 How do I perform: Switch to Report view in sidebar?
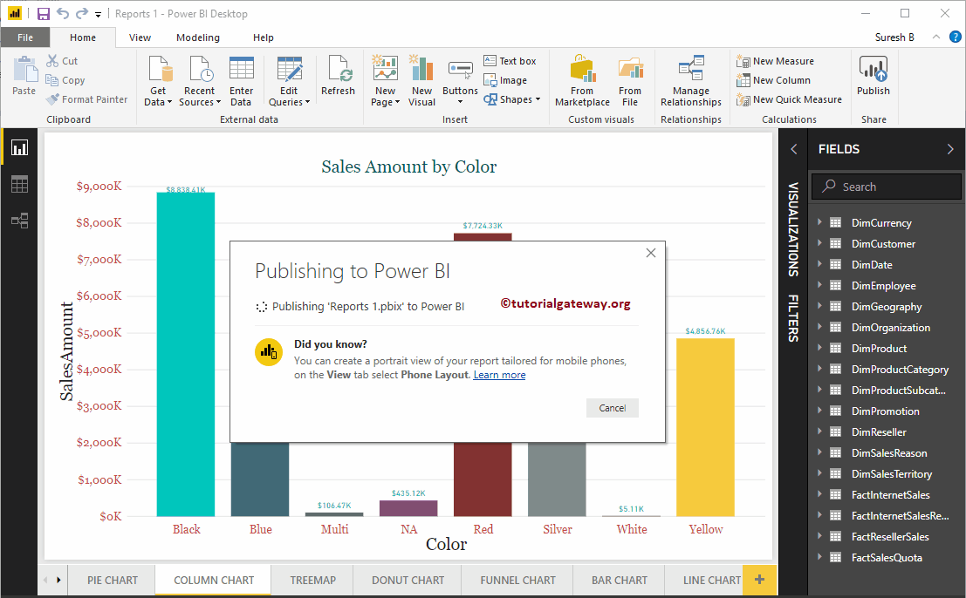click(x=20, y=147)
